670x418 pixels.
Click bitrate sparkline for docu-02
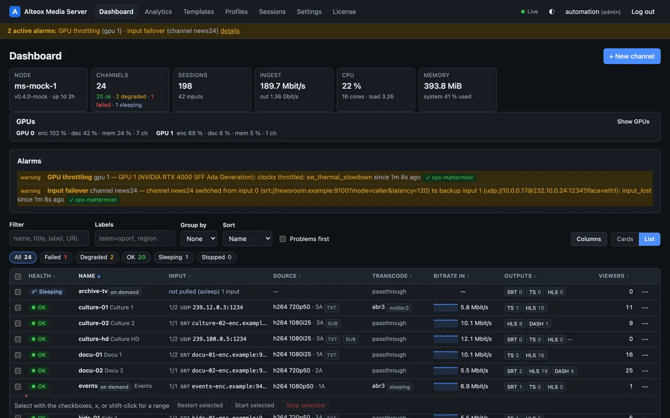[446, 371]
